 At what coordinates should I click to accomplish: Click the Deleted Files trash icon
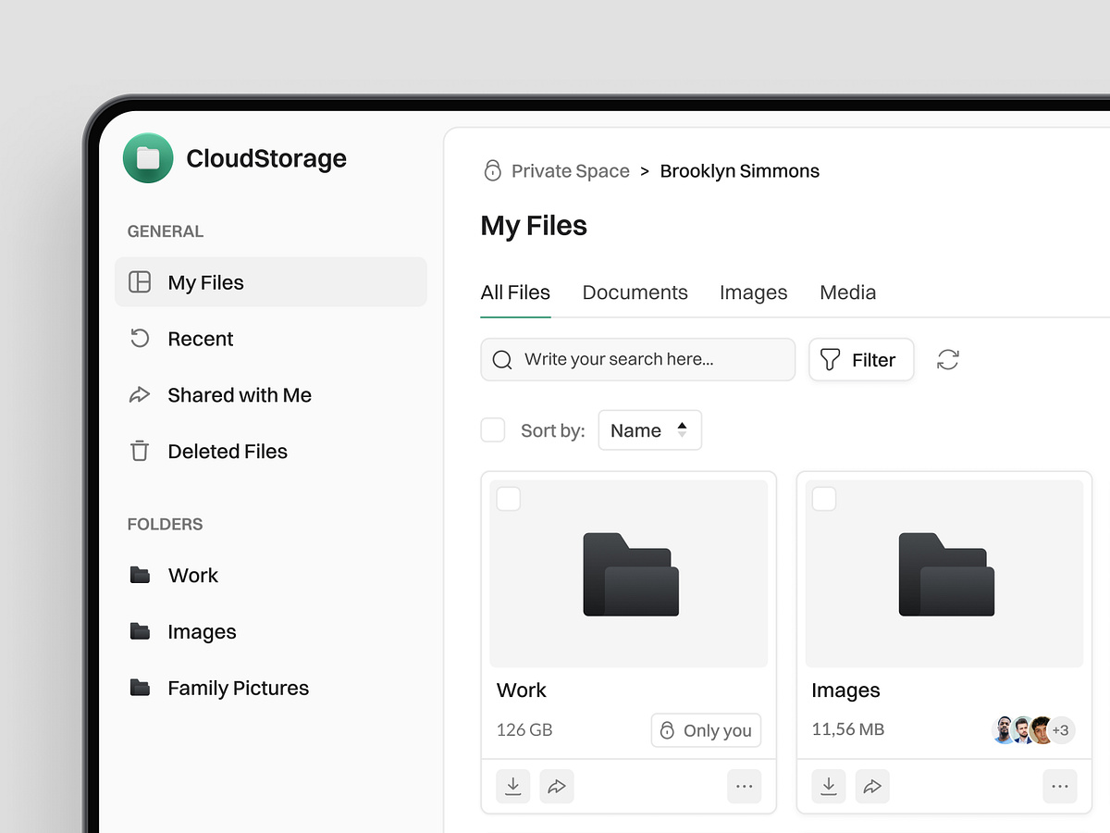(140, 452)
